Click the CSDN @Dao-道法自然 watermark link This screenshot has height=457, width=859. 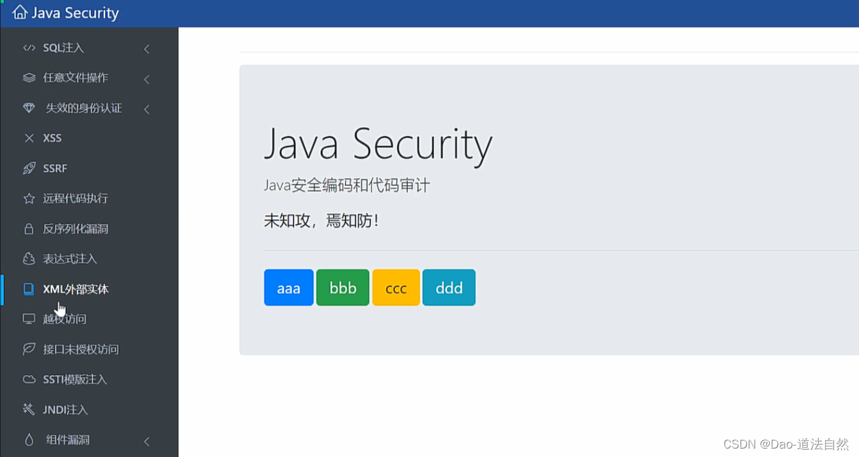click(x=785, y=443)
